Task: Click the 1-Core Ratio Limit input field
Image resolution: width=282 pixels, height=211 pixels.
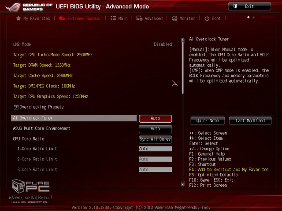Action: [x=155, y=149]
